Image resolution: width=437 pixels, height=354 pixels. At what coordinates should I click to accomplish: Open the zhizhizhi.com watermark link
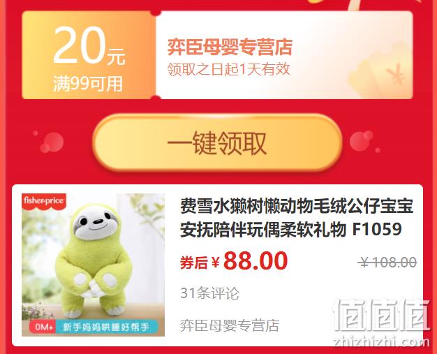tap(381, 341)
